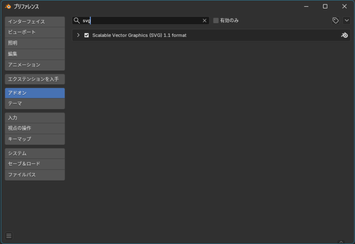Clear the svg search text

[205, 21]
